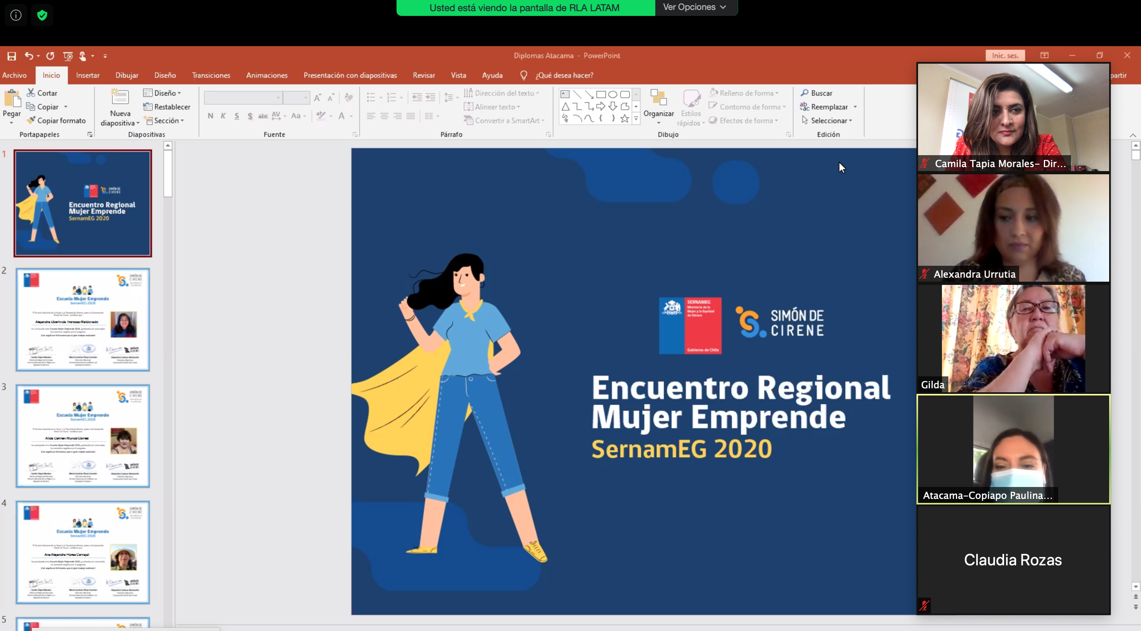
Task: Click the green encryption shield icon
Action: coord(42,16)
